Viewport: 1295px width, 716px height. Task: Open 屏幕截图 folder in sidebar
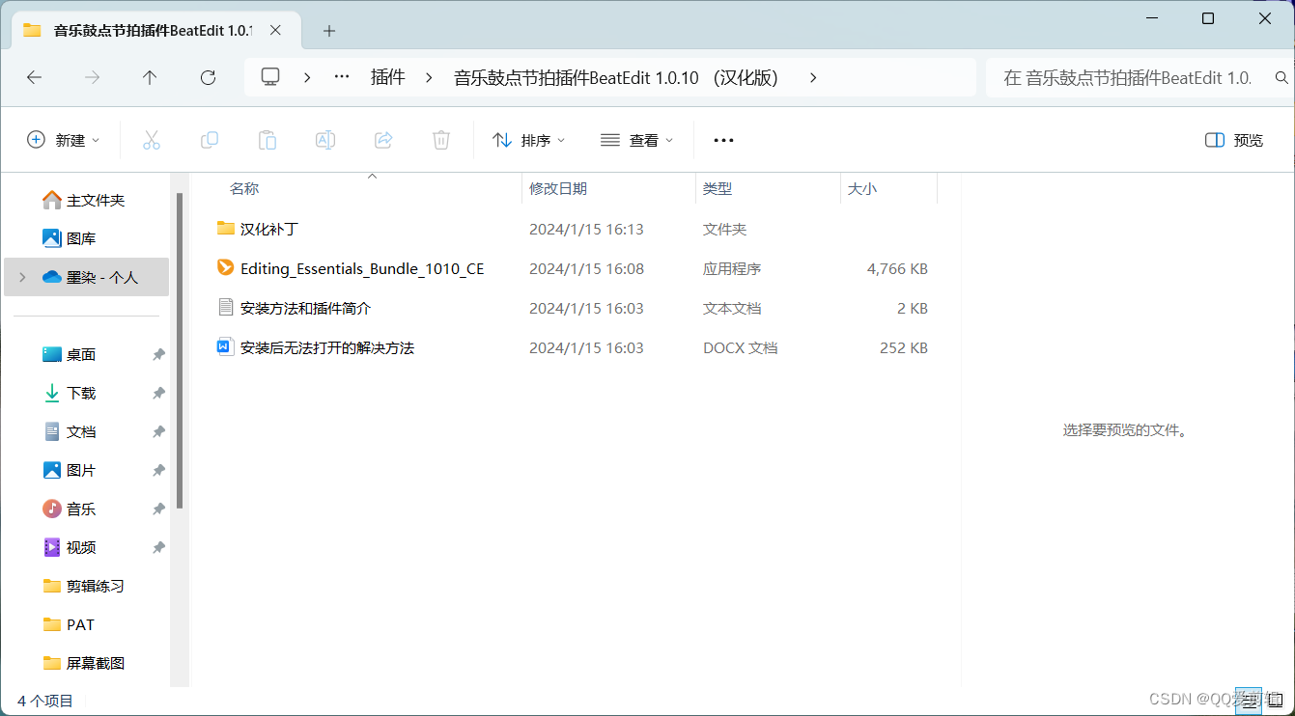pyautogui.click(x=83, y=663)
